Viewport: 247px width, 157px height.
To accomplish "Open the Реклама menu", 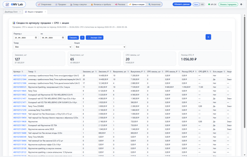I will (120, 4).
